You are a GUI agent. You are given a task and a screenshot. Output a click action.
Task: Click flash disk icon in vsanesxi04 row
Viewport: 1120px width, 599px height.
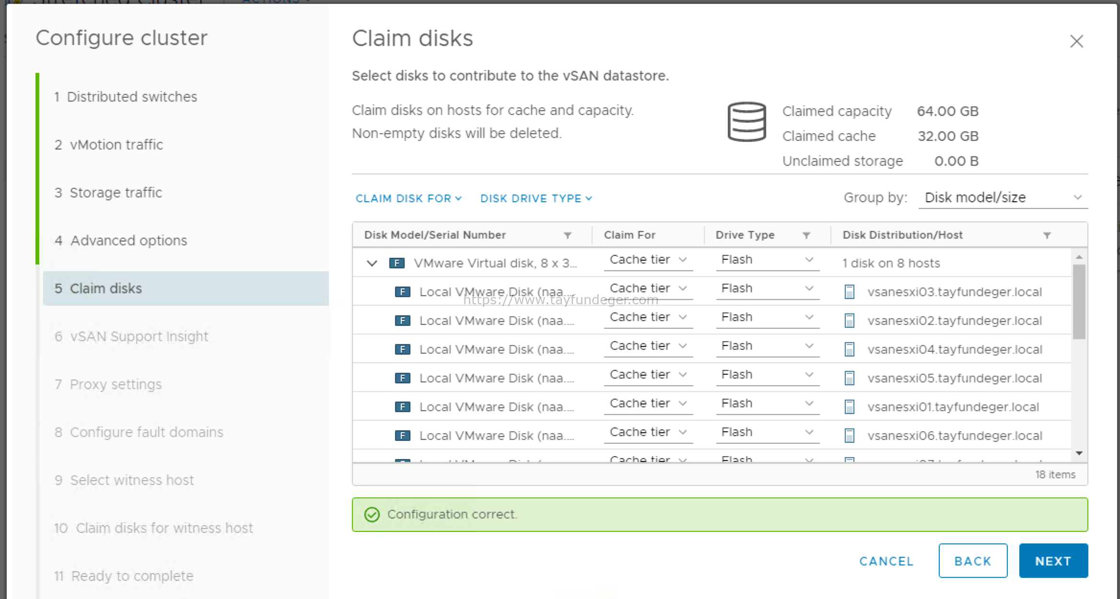coord(402,349)
